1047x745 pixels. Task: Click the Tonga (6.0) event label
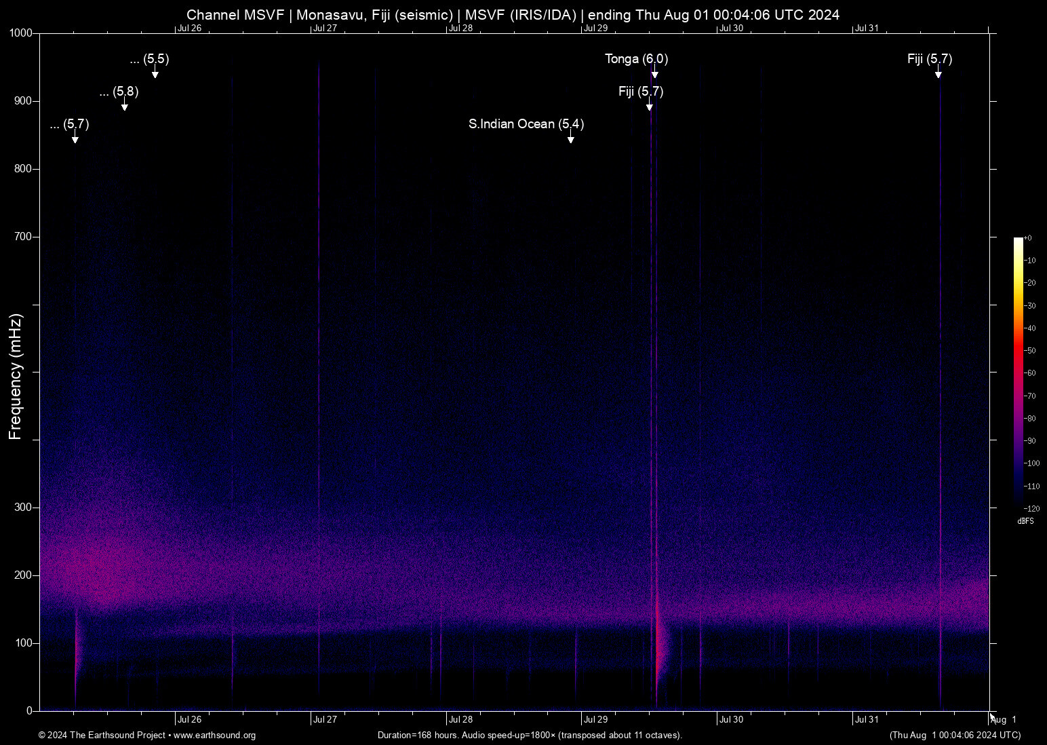(636, 59)
